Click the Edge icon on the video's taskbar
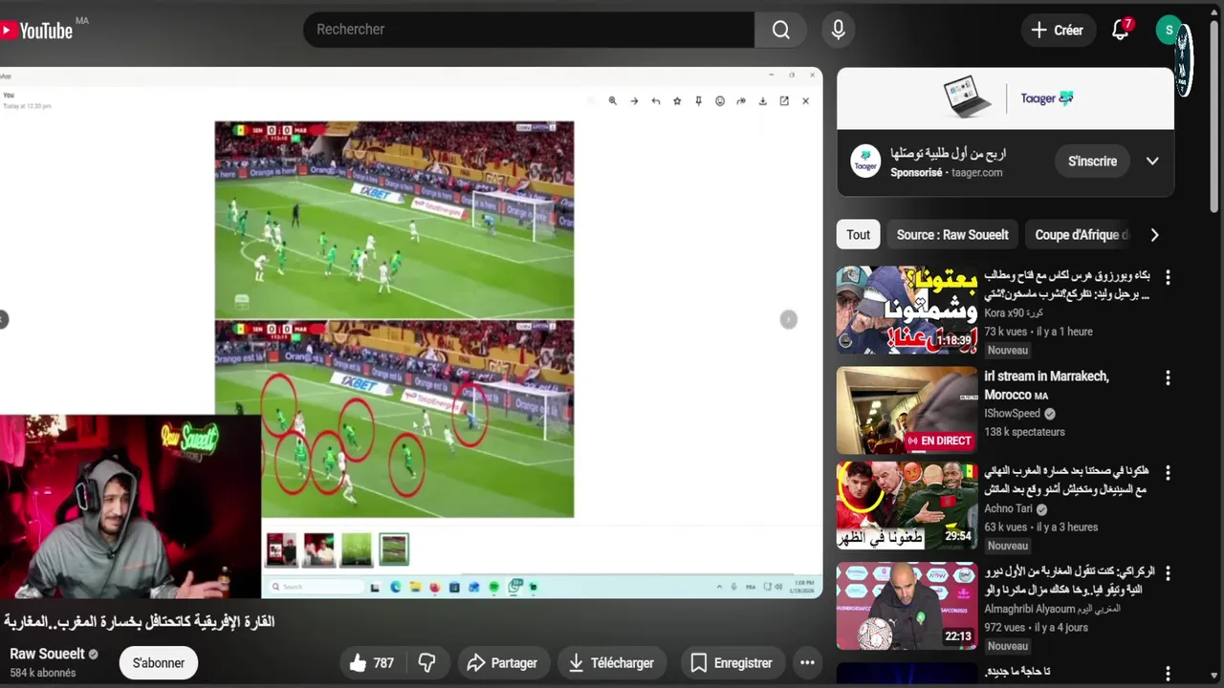The height and width of the screenshot is (688, 1224). 395,587
